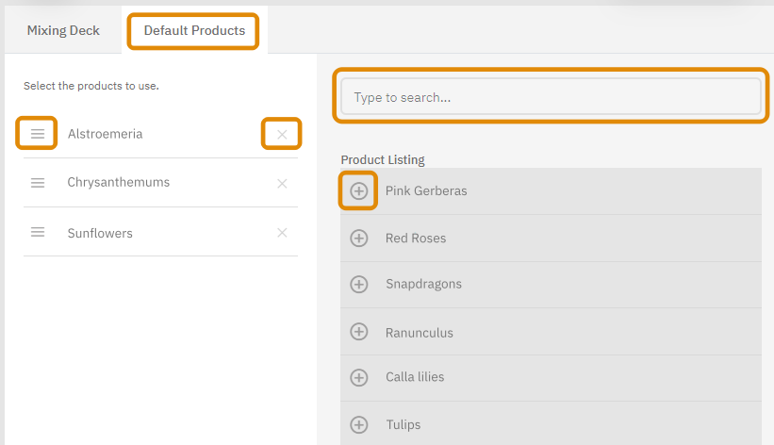Open the Default Products tab
The height and width of the screenshot is (445, 774).
(194, 30)
